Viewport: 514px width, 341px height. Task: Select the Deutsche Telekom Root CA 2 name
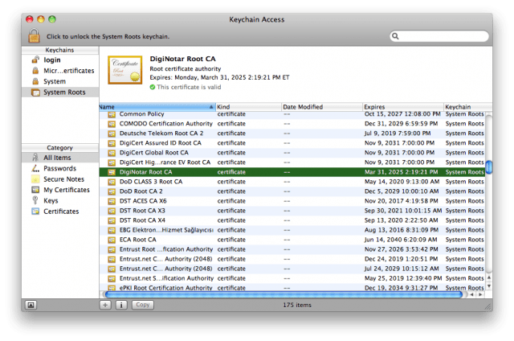(x=161, y=134)
